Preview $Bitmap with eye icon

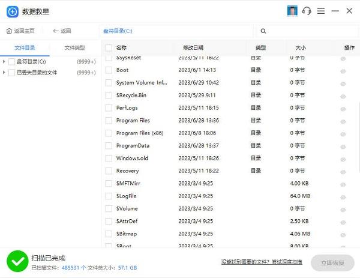(x=343, y=235)
